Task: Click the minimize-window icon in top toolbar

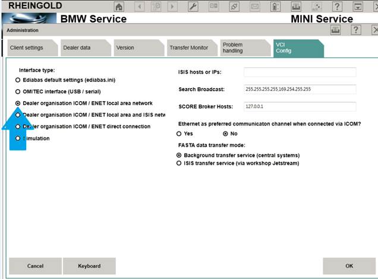Action: (358, 7)
